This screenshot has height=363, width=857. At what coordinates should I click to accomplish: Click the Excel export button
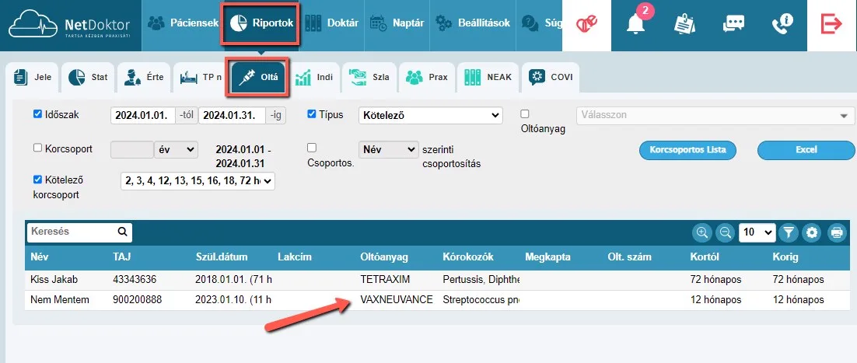(806, 150)
